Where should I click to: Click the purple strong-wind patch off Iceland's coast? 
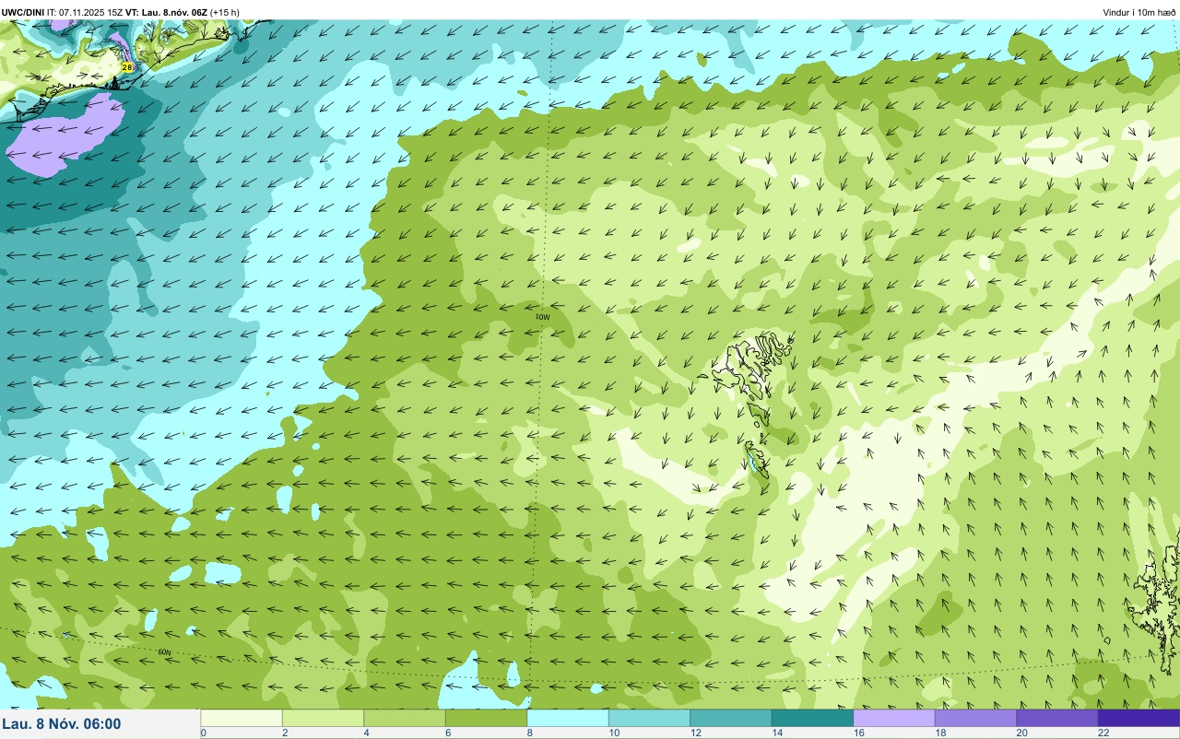point(65,134)
